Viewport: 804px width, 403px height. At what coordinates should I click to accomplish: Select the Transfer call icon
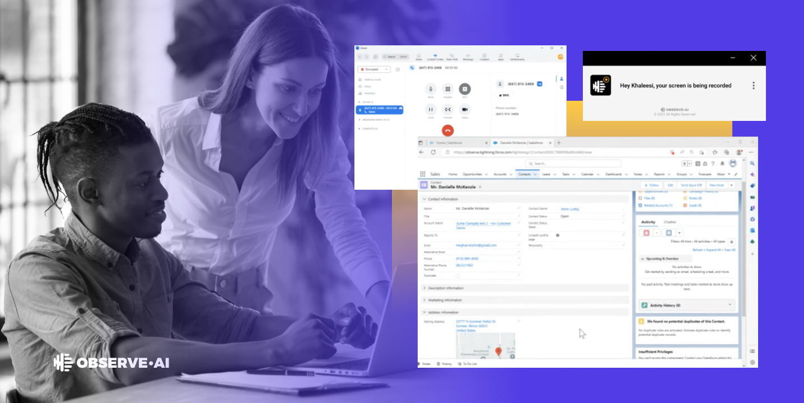448,110
